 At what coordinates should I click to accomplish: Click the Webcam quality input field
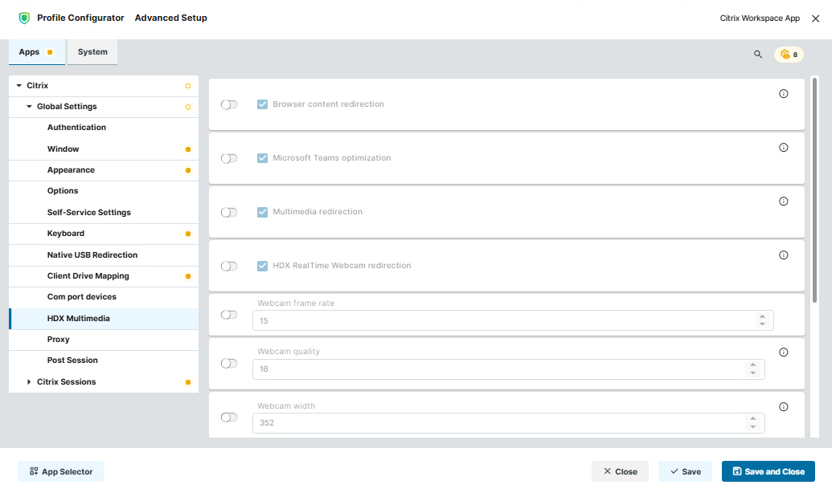[508, 369]
